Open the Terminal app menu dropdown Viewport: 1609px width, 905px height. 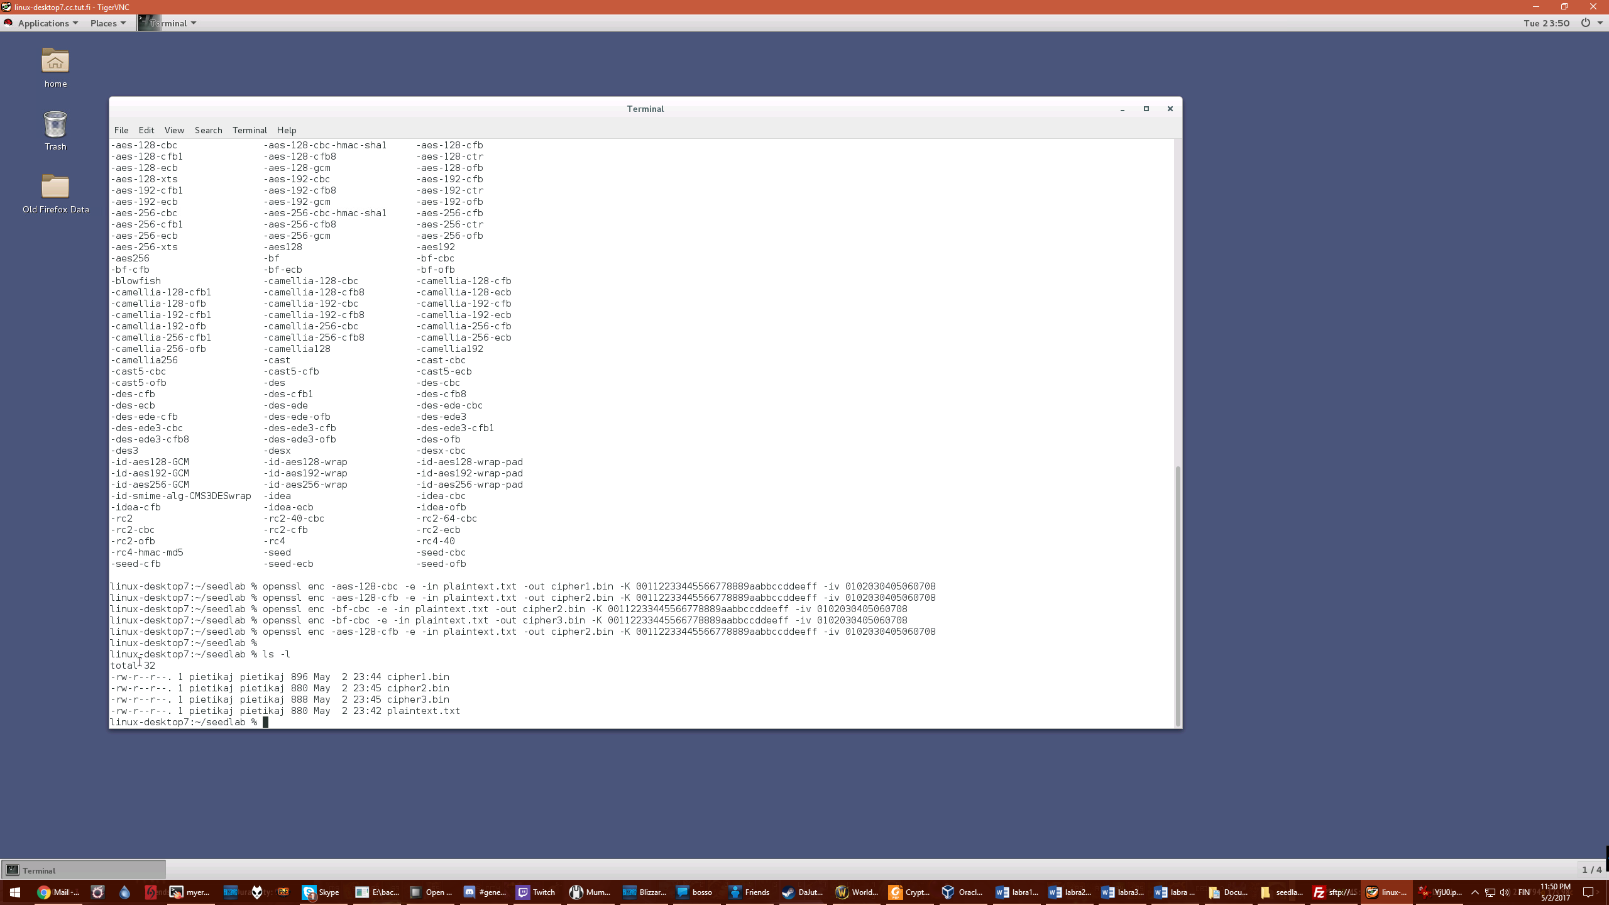pyautogui.click(x=168, y=23)
